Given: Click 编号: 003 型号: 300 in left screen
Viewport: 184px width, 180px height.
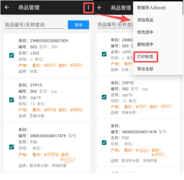Looking at the screenshot, I should [38, 47].
